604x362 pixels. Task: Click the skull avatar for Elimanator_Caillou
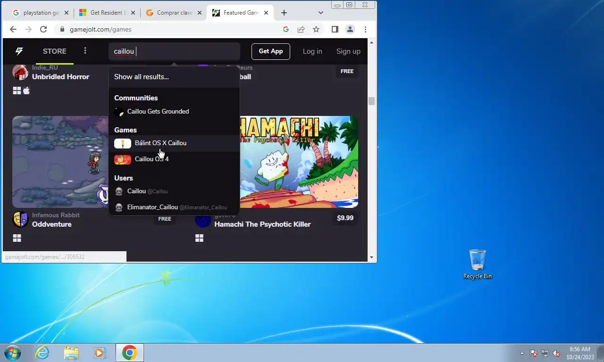119,207
